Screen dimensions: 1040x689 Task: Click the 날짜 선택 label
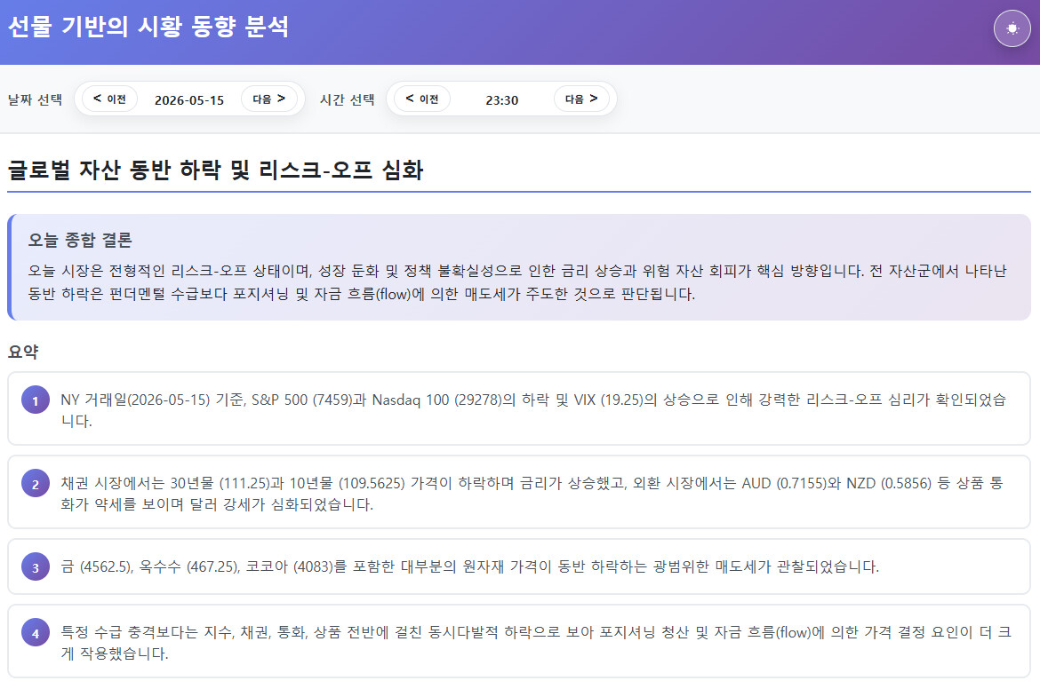pos(36,99)
